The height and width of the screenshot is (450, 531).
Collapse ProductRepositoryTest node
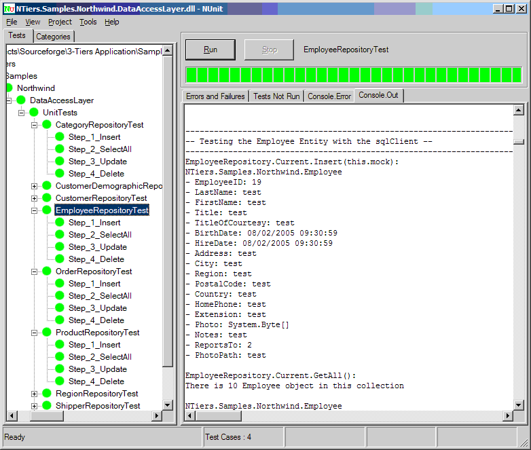point(34,333)
